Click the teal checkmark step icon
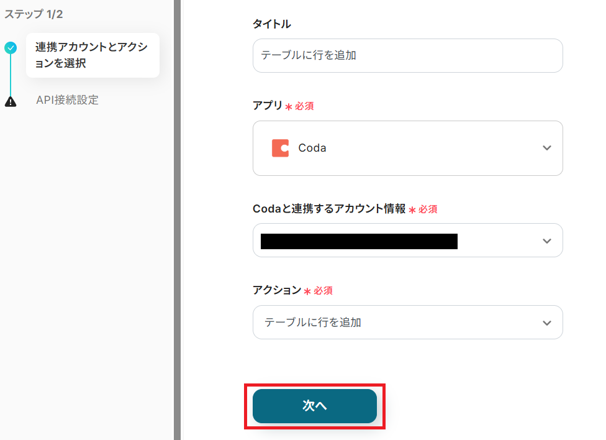This screenshot has height=440, width=606. pos(11,48)
